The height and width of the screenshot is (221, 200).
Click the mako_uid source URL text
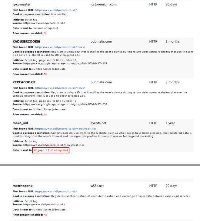pyautogui.click(x=54, y=145)
